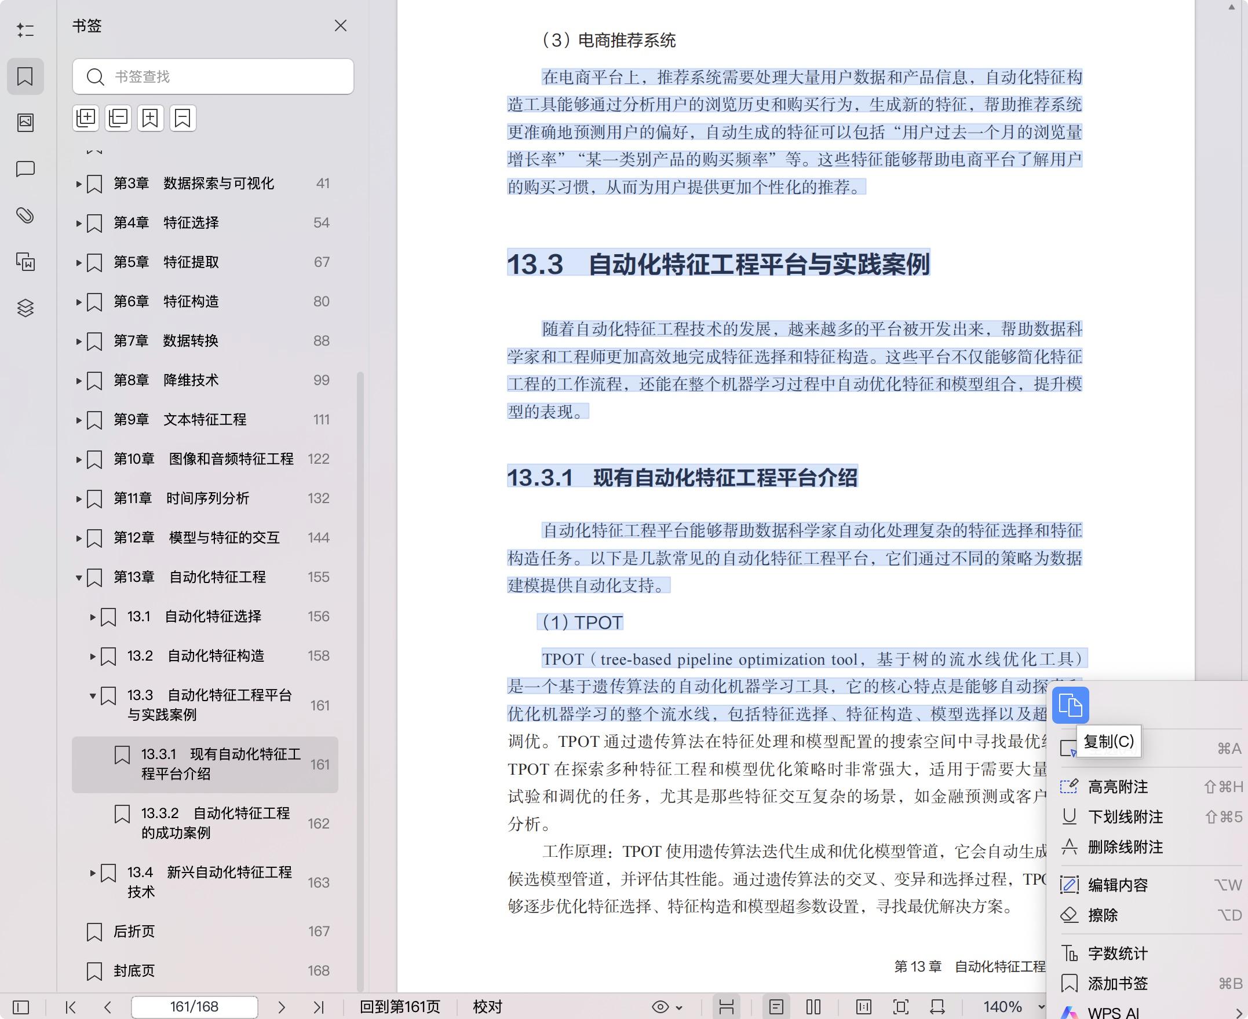Open the layers panel icon
This screenshot has height=1019, width=1248.
coord(25,307)
